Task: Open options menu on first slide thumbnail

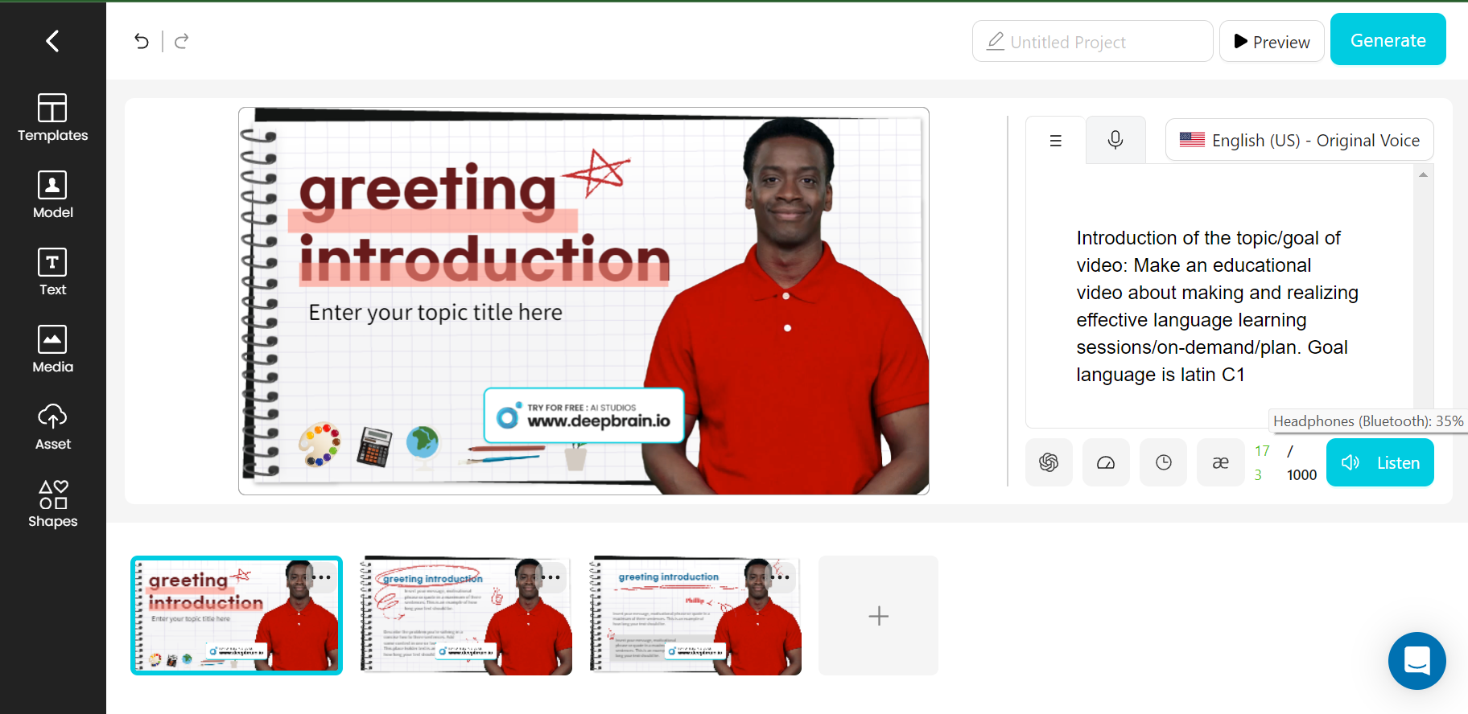Action: [323, 577]
